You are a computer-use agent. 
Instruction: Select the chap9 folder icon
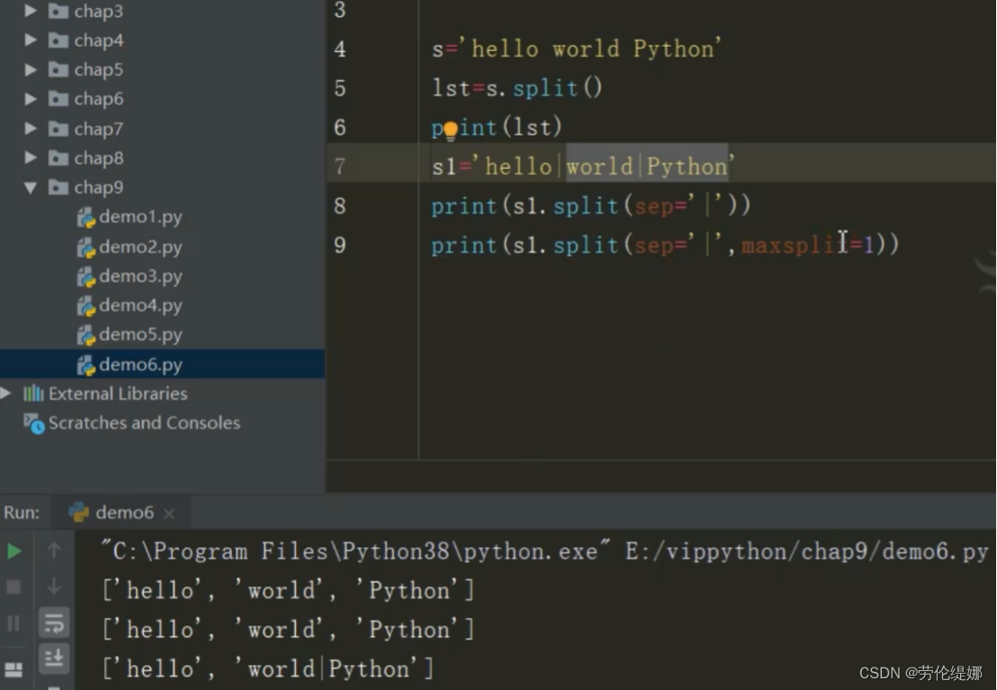click(58, 188)
